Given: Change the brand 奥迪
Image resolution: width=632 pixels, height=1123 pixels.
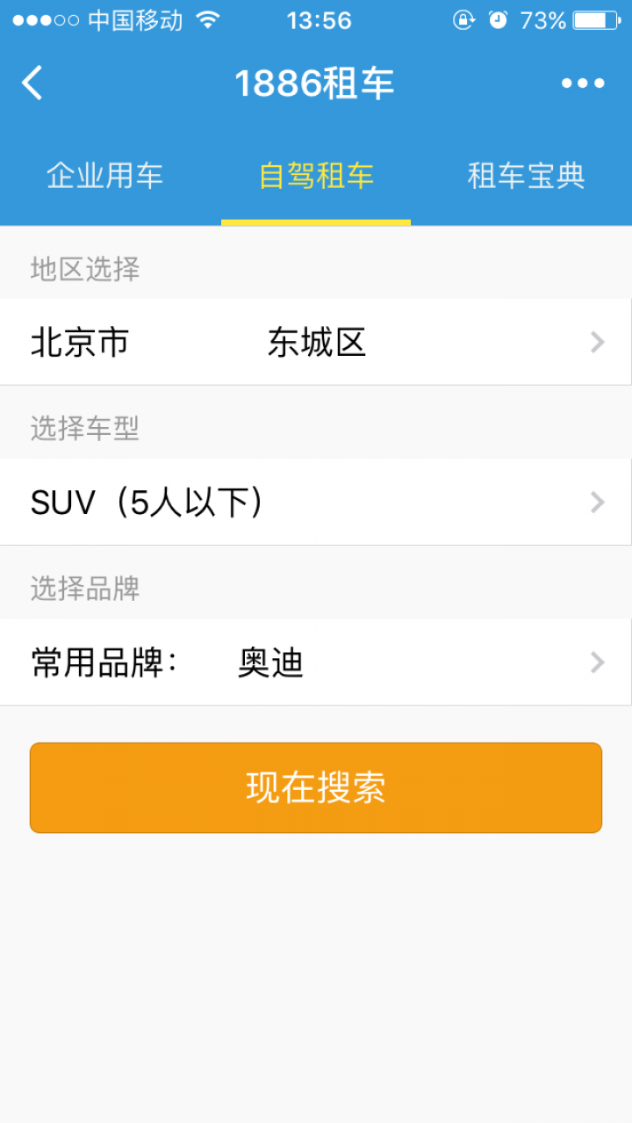Looking at the screenshot, I should click(270, 663).
